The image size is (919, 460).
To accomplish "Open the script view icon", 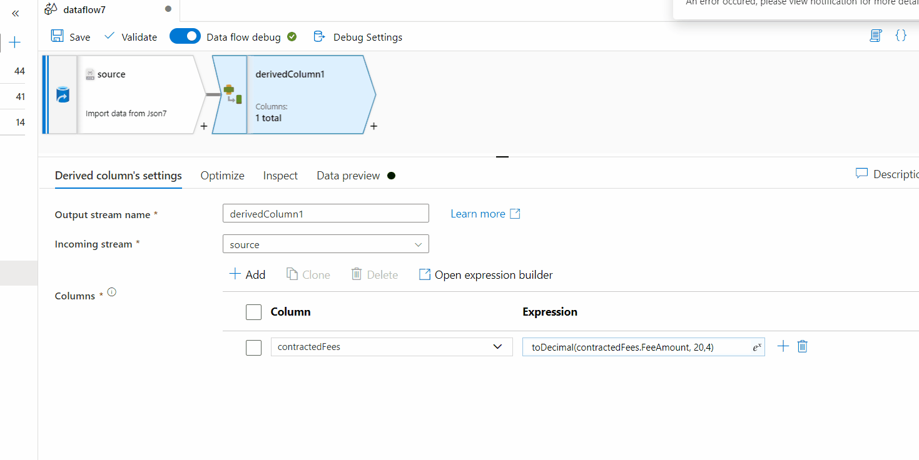I will tap(876, 36).
